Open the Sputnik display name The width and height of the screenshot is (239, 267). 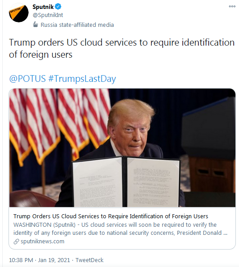[43, 7]
